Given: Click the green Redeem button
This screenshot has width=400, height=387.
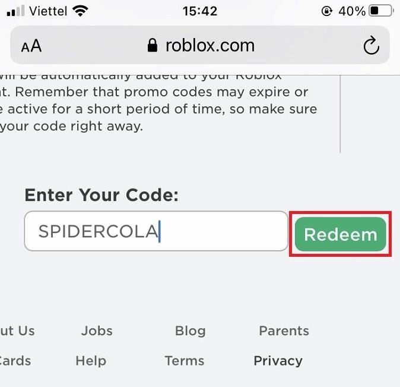Looking at the screenshot, I should click(340, 234).
